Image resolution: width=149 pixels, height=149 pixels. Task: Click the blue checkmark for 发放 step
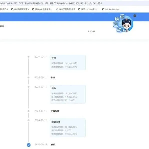point(29,145)
